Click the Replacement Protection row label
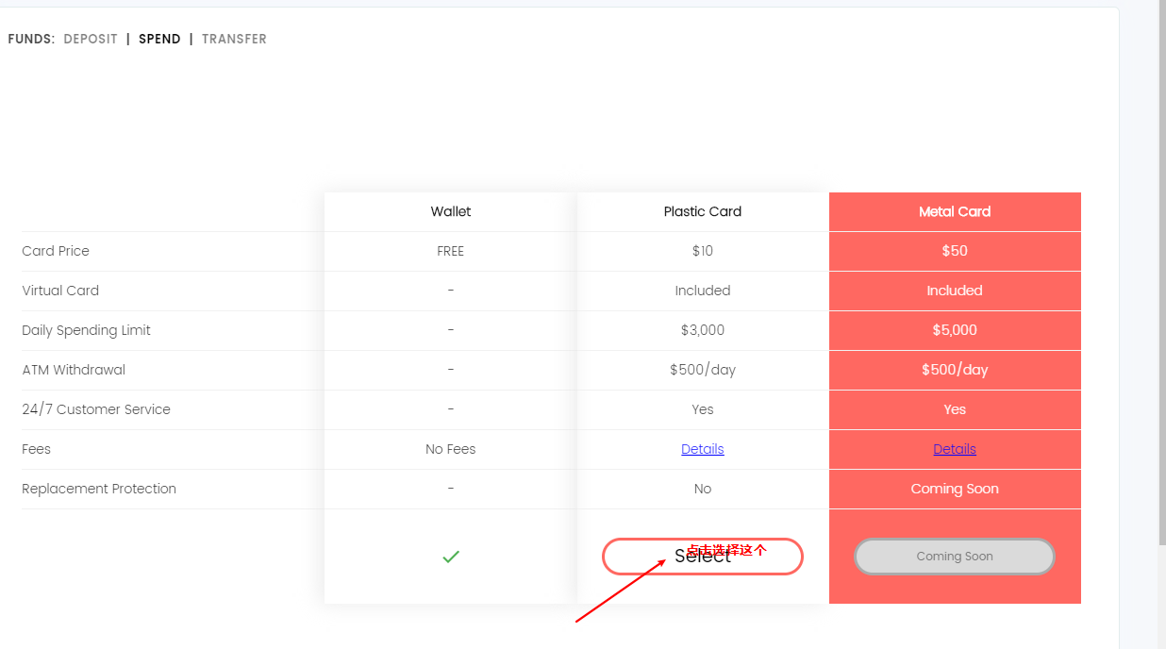Screen dimensions: 1166x649 point(99,489)
